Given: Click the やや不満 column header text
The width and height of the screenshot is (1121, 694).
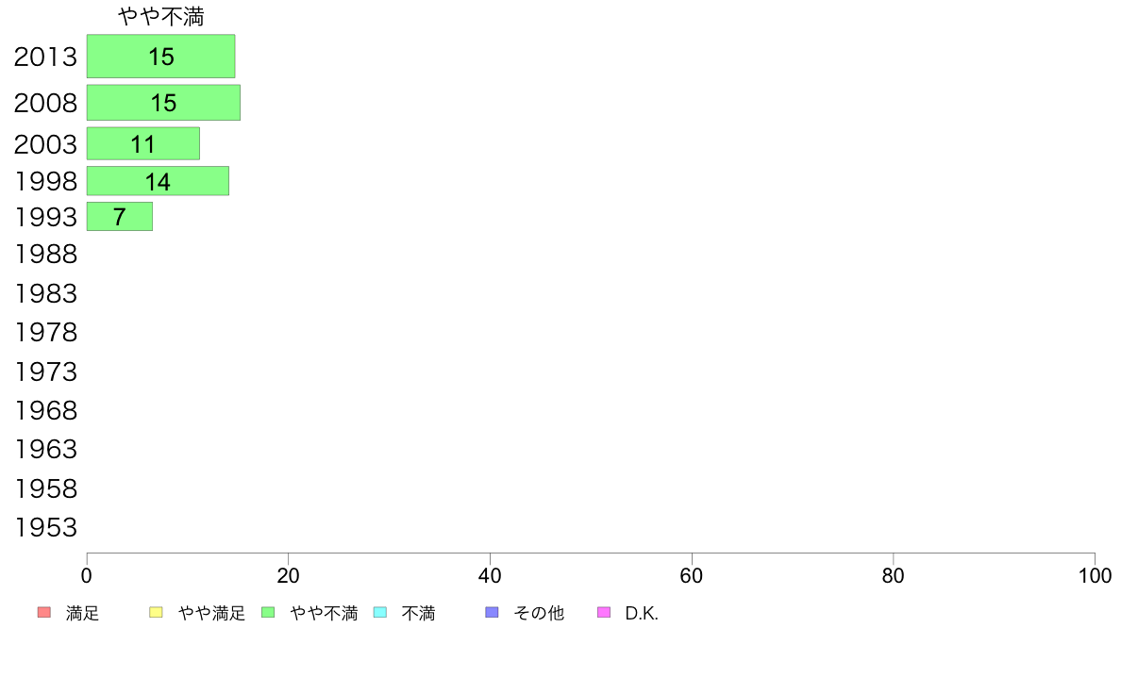Looking at the screenshot, I should pos(160,16).
